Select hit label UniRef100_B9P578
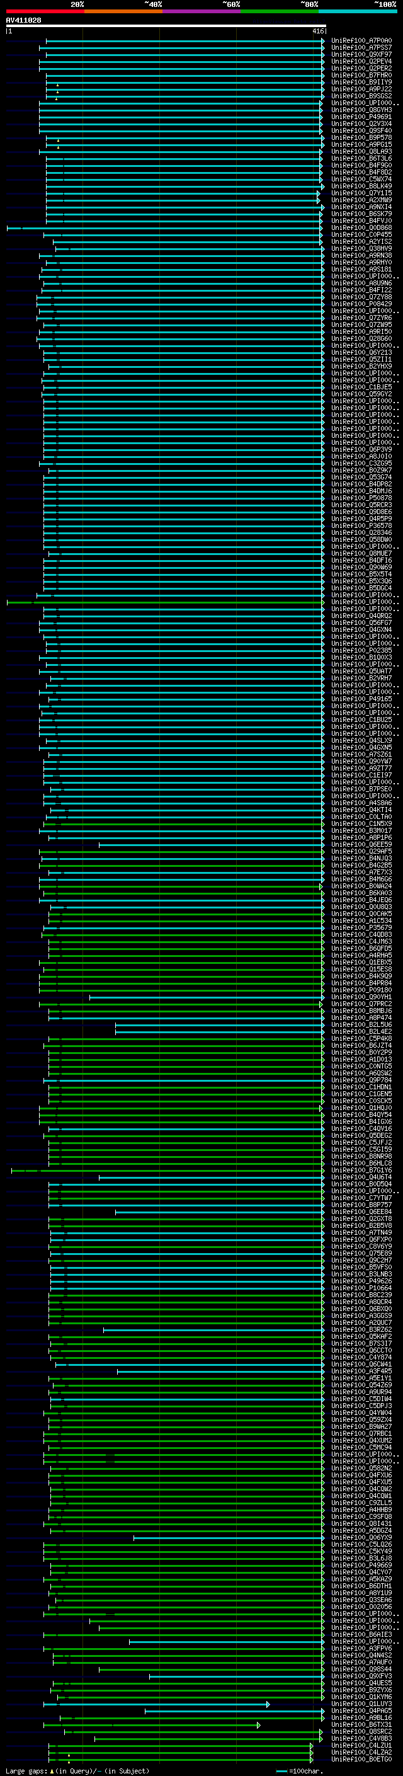This screenshot has width=403, height=1776. [x=361, y=137]
